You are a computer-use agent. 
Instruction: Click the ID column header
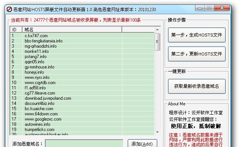point(16,30)
